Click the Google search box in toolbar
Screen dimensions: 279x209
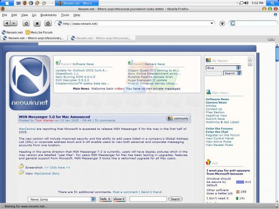pyautogui.click(x=256, y=23)
